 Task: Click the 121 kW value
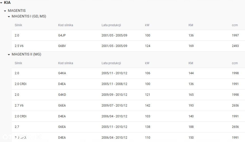[148, 95]
